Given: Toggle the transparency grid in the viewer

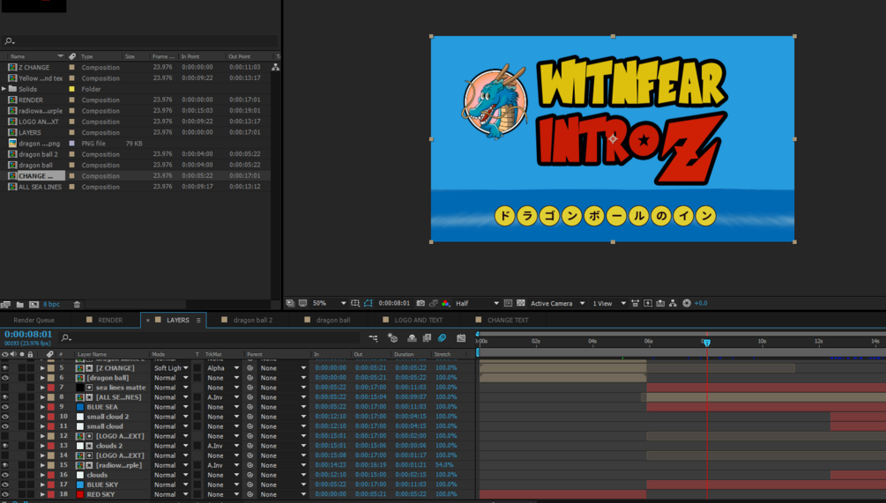Looking at the screenshot, I should [x=521, y=303].
